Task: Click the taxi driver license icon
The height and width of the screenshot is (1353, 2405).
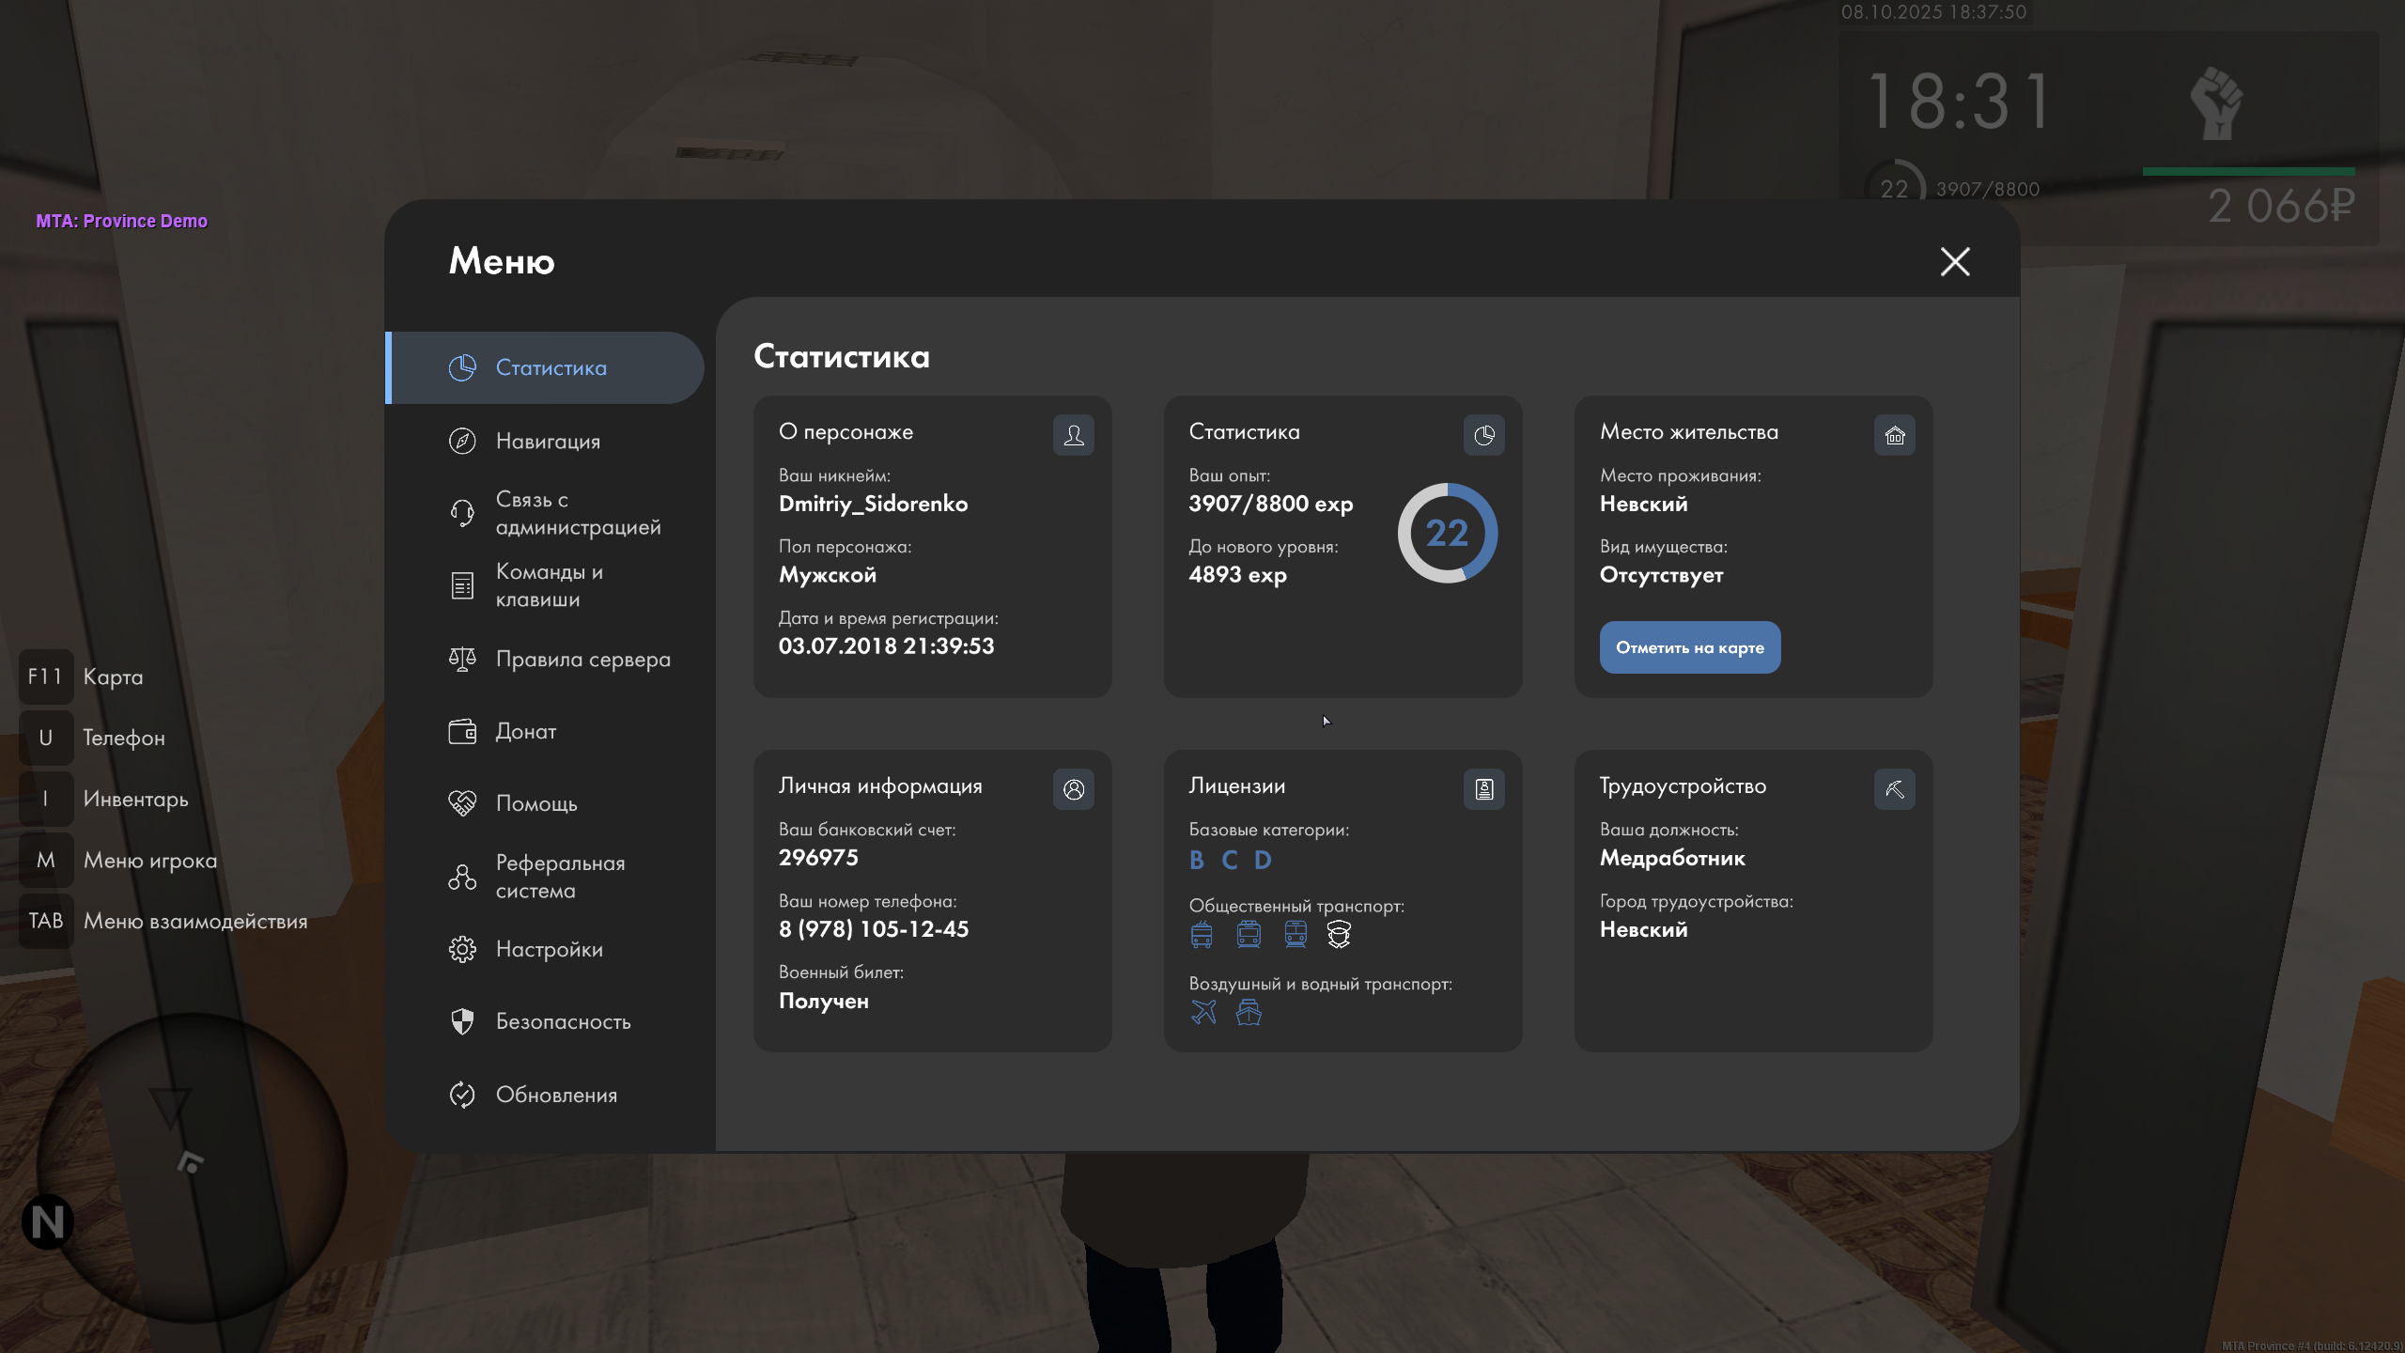Action: tap(1339, 934)
